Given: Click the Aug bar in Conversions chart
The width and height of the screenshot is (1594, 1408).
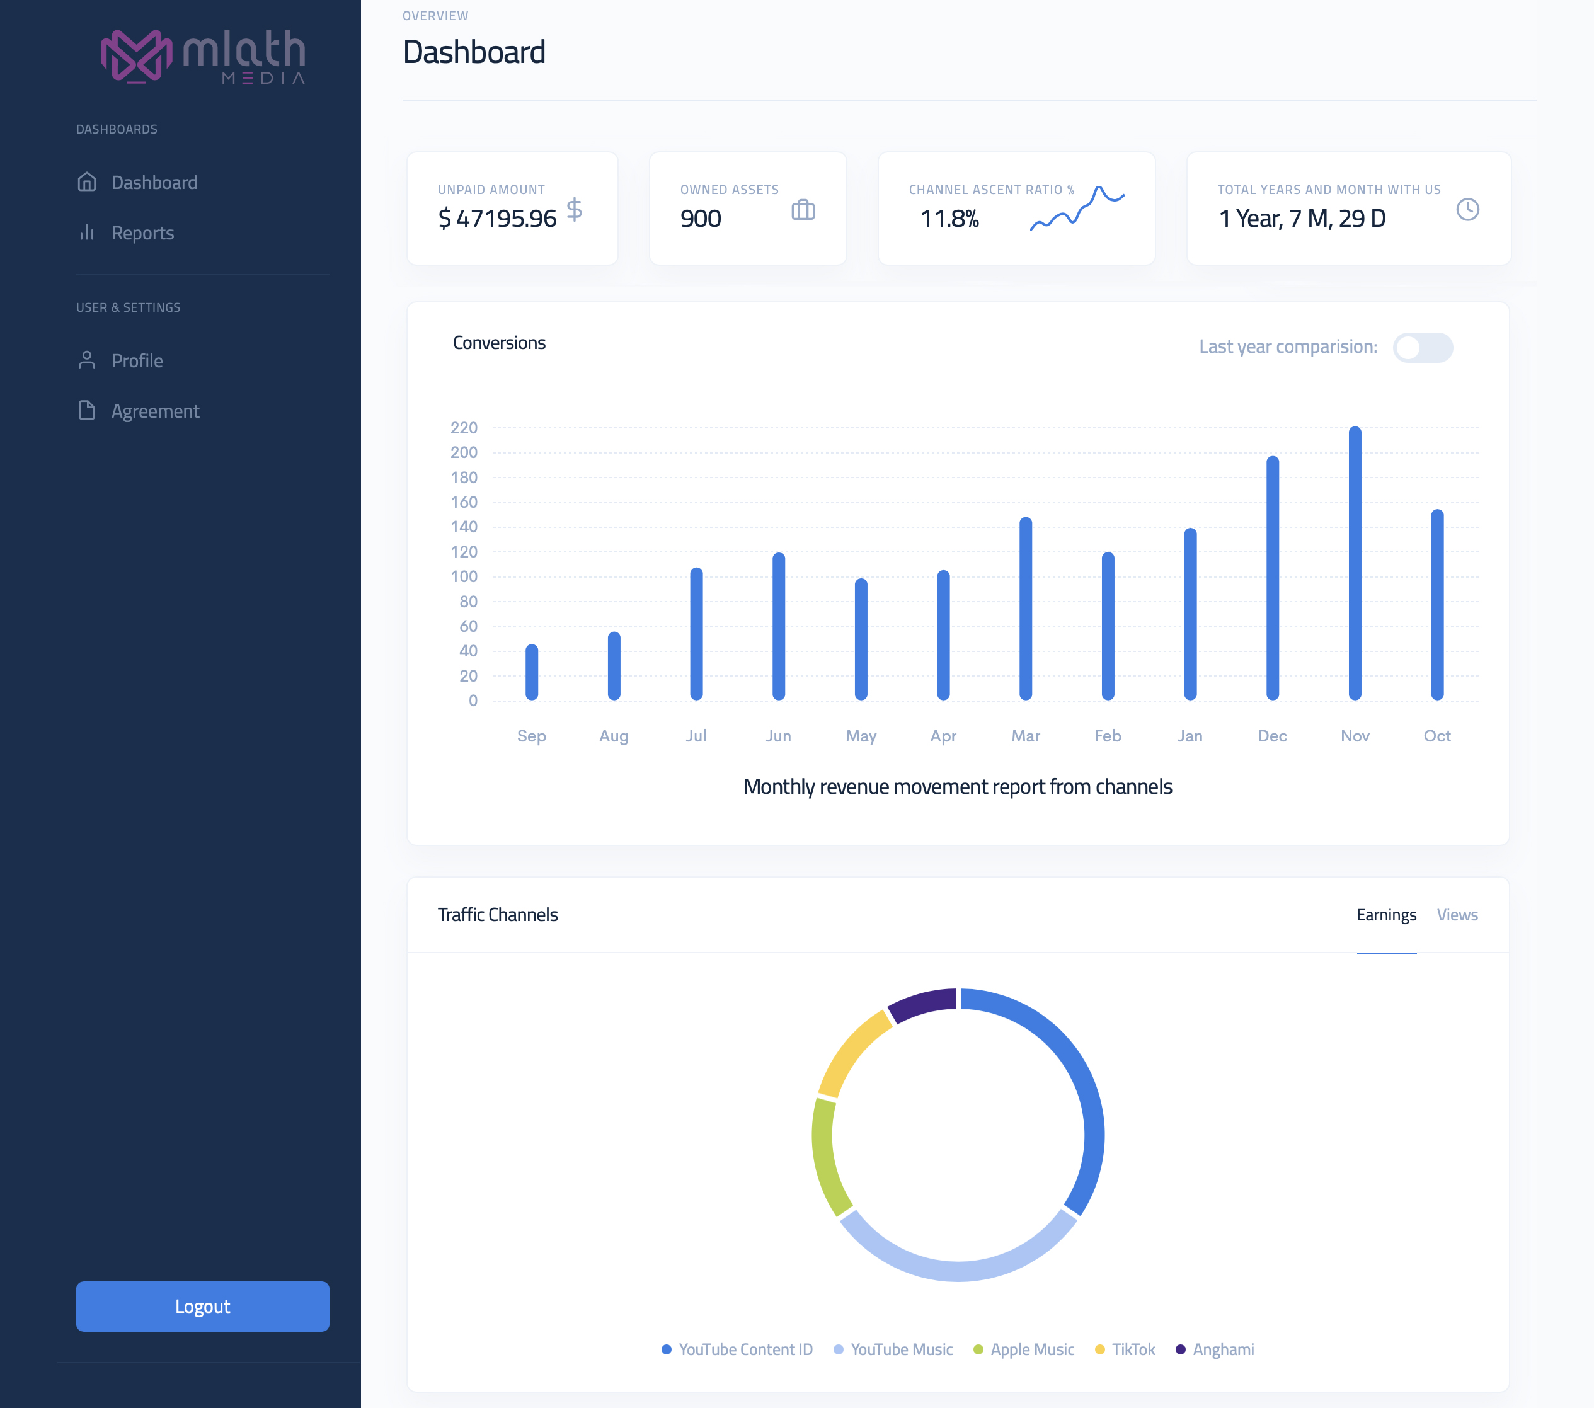Looking at the screenshot, I should click(614, 666).
